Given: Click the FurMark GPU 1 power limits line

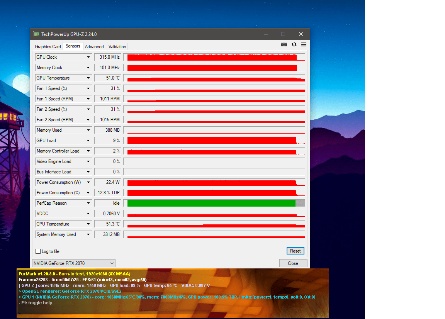Looking at the screenshot, I should tap(167, 297).
